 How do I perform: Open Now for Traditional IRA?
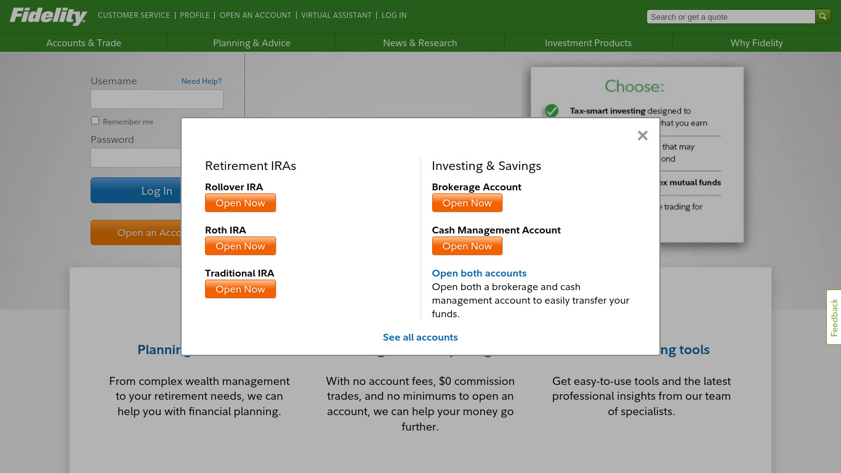point(240,289)
